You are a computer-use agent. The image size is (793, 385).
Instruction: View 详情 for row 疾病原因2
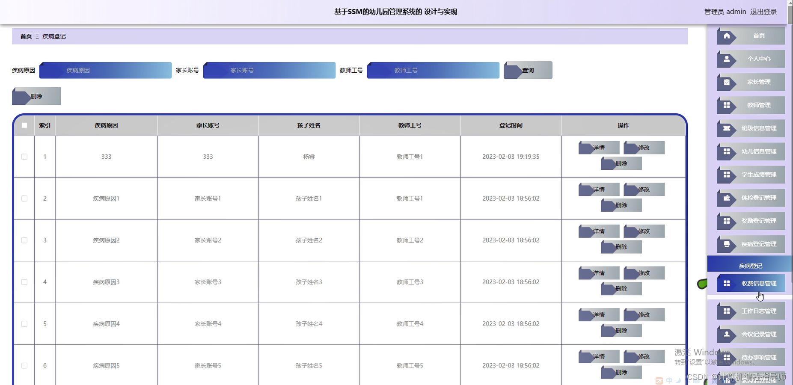(599, 231)
